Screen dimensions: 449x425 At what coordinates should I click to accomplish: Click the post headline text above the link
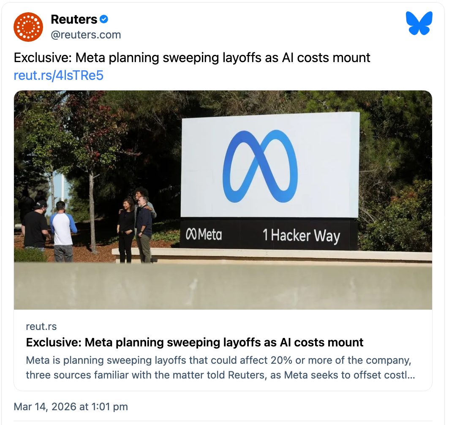pos(192,57)
